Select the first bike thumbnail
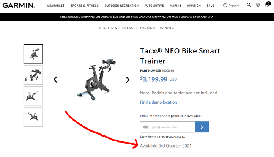 pyautogui.click(x=33, y=54)
